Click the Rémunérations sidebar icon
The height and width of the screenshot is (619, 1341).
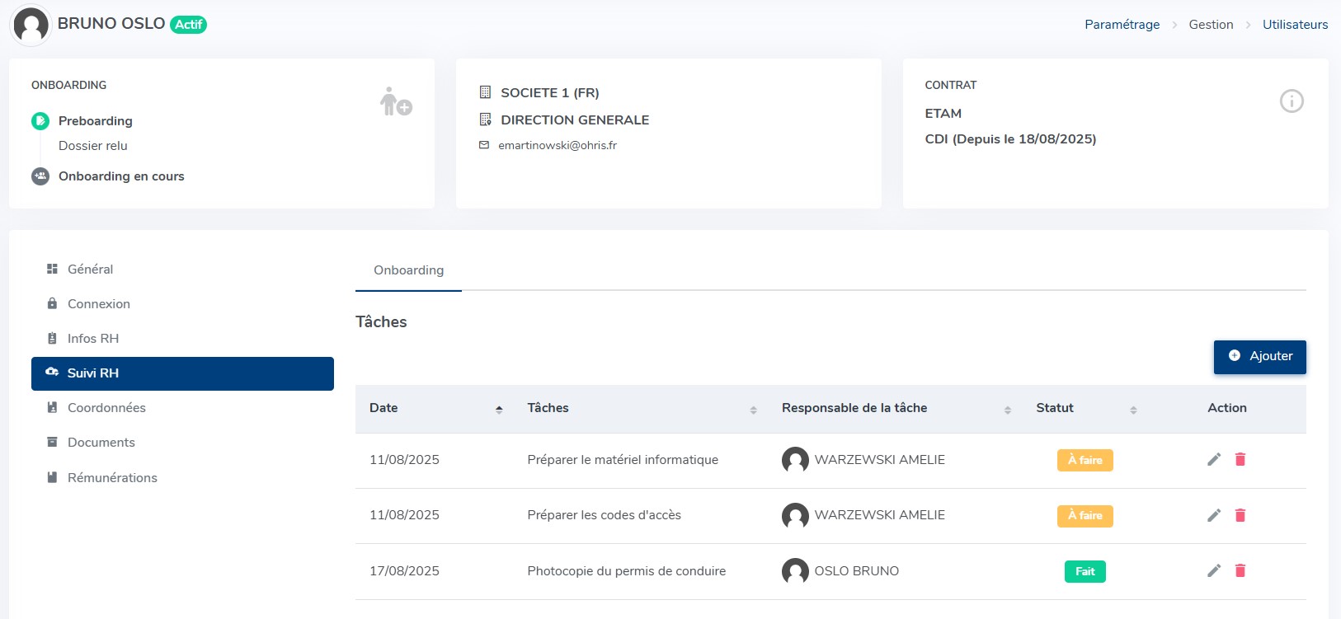pos(52,477)
